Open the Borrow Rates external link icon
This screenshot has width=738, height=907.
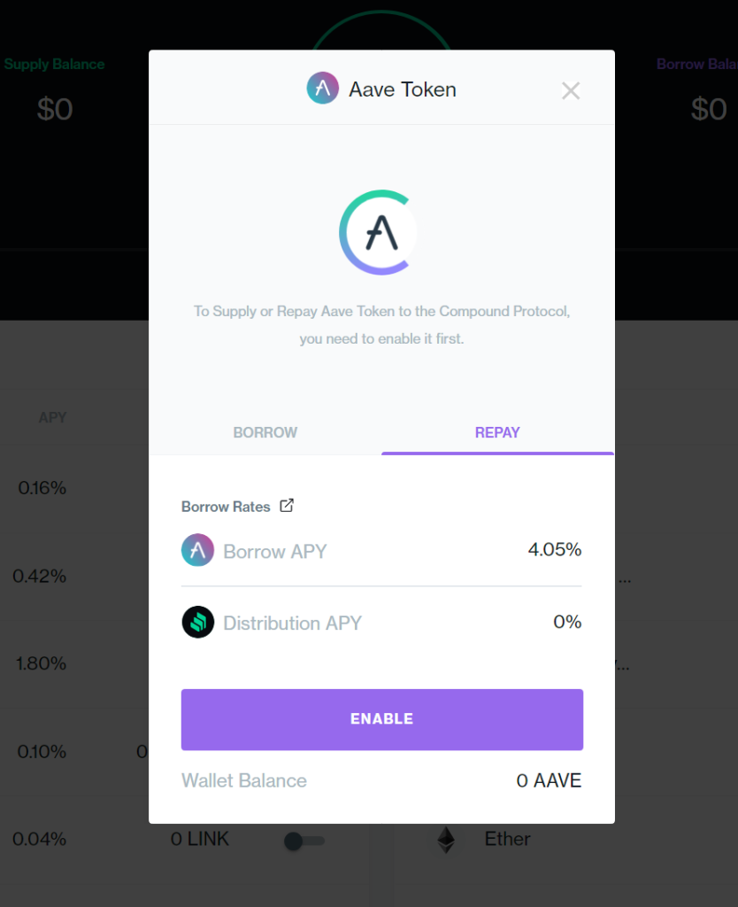click(x=287, y=506)
